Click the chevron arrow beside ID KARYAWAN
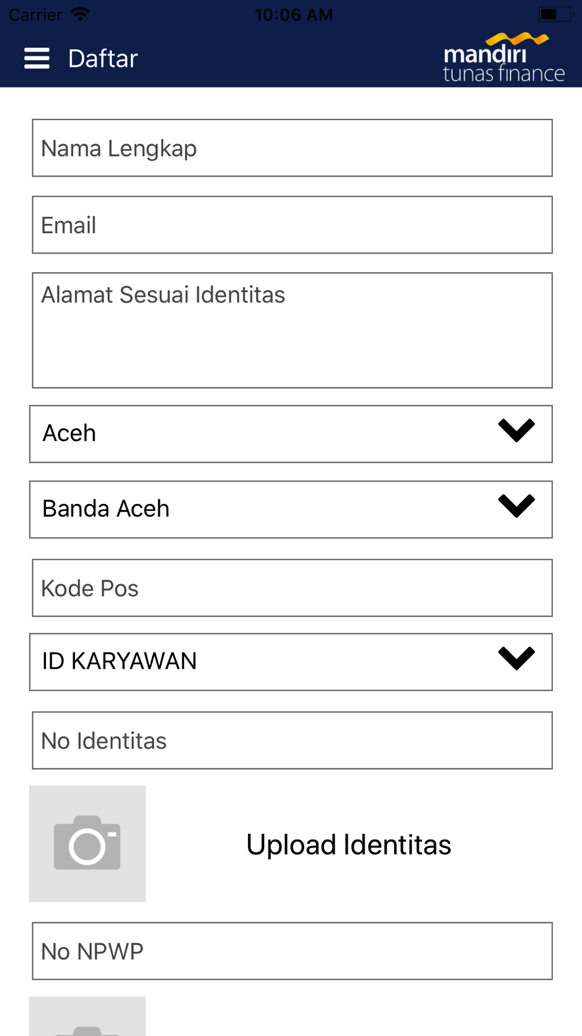 (x=516, y=659)
